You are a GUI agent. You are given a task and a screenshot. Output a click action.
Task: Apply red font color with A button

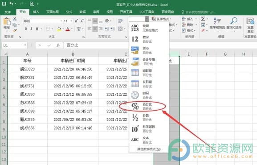(68, 29)
